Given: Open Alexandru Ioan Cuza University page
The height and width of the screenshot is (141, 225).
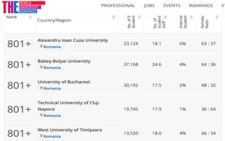Looking at the screenshot, I should 73,40.
